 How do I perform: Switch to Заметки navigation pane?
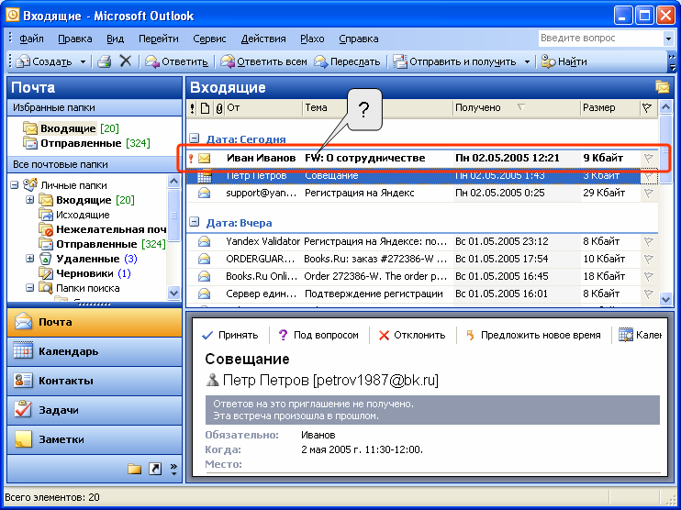[95, 439]
